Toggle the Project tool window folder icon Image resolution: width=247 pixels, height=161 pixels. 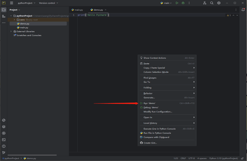pos(4,10)
